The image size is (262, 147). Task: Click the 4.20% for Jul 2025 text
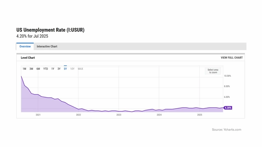32,36
